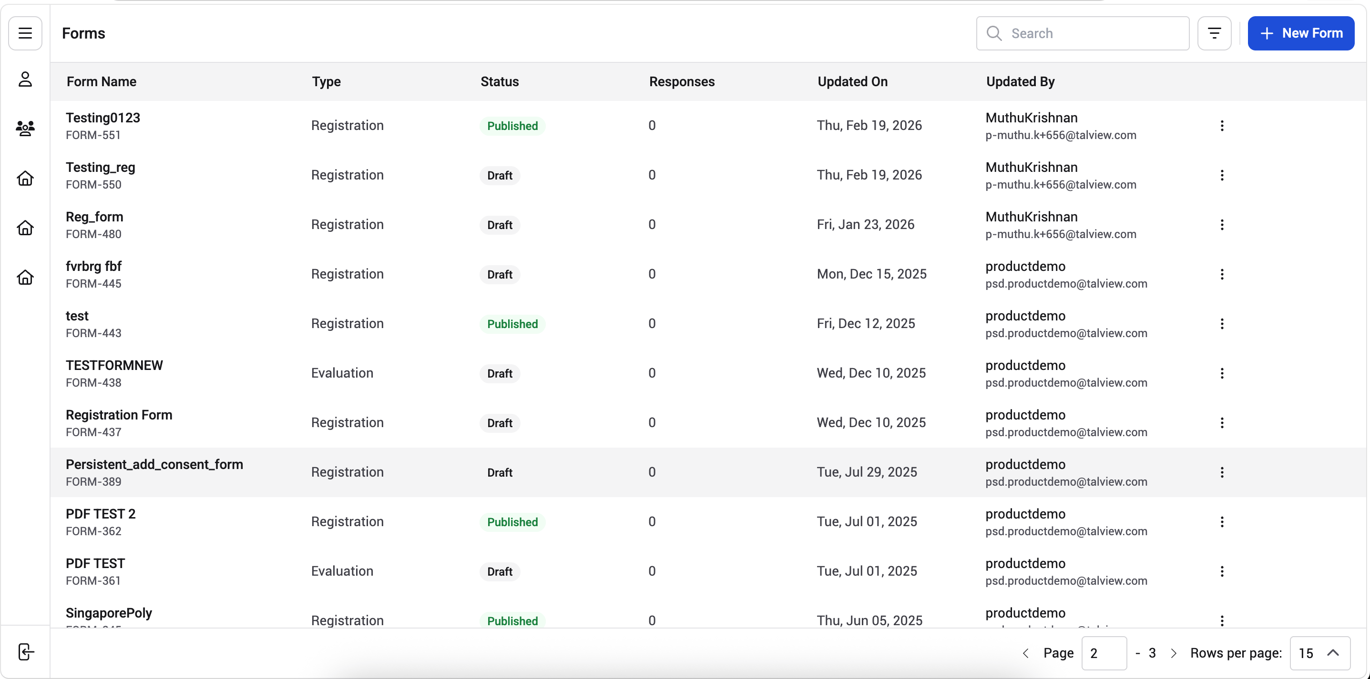Open more options for Testing0123 form
The width and height of the screenshot is (1370, 679).
(1222, 125)
